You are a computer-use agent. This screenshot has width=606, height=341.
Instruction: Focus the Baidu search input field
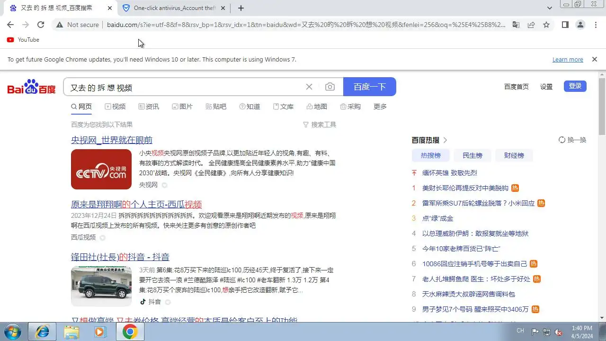click(185, 87)
